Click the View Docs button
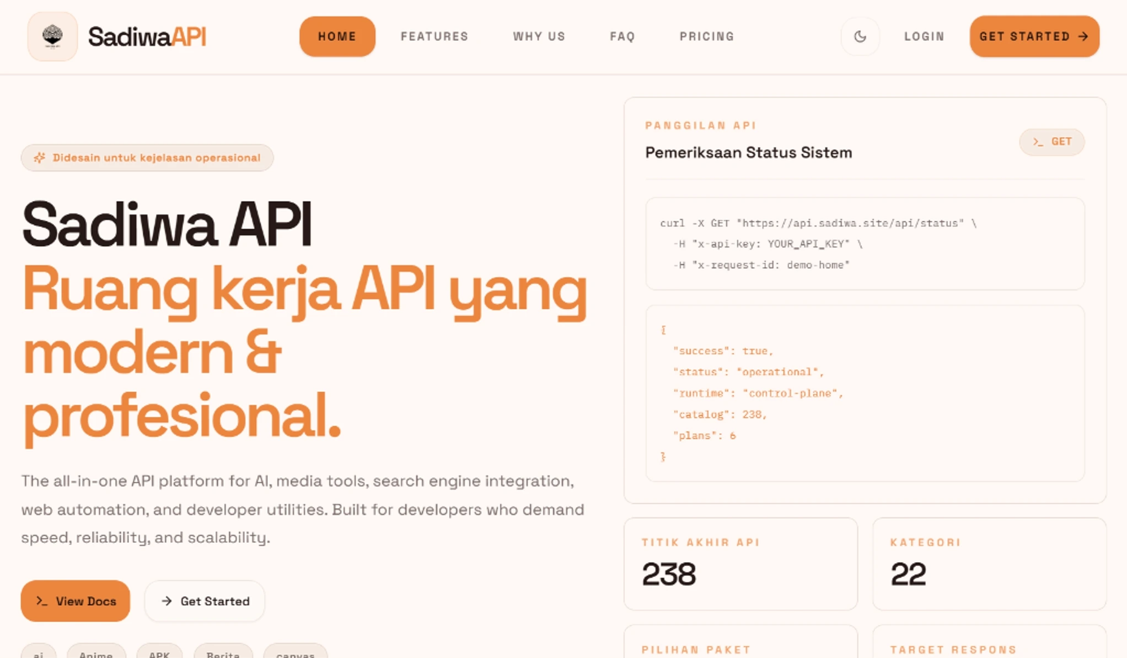Viewport: 1127px width, 658px height. click(76, 601)
